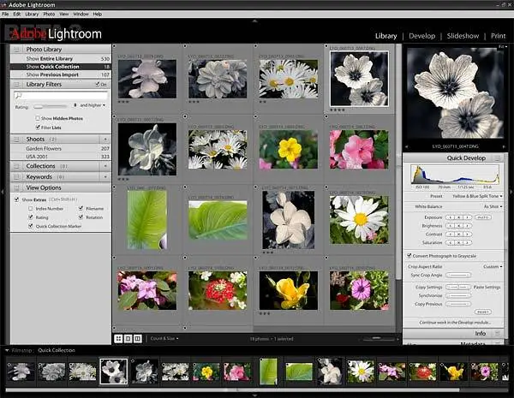Screen dimensions: 514x398
Task: Switch to the Print module
Action: [498, 36]
